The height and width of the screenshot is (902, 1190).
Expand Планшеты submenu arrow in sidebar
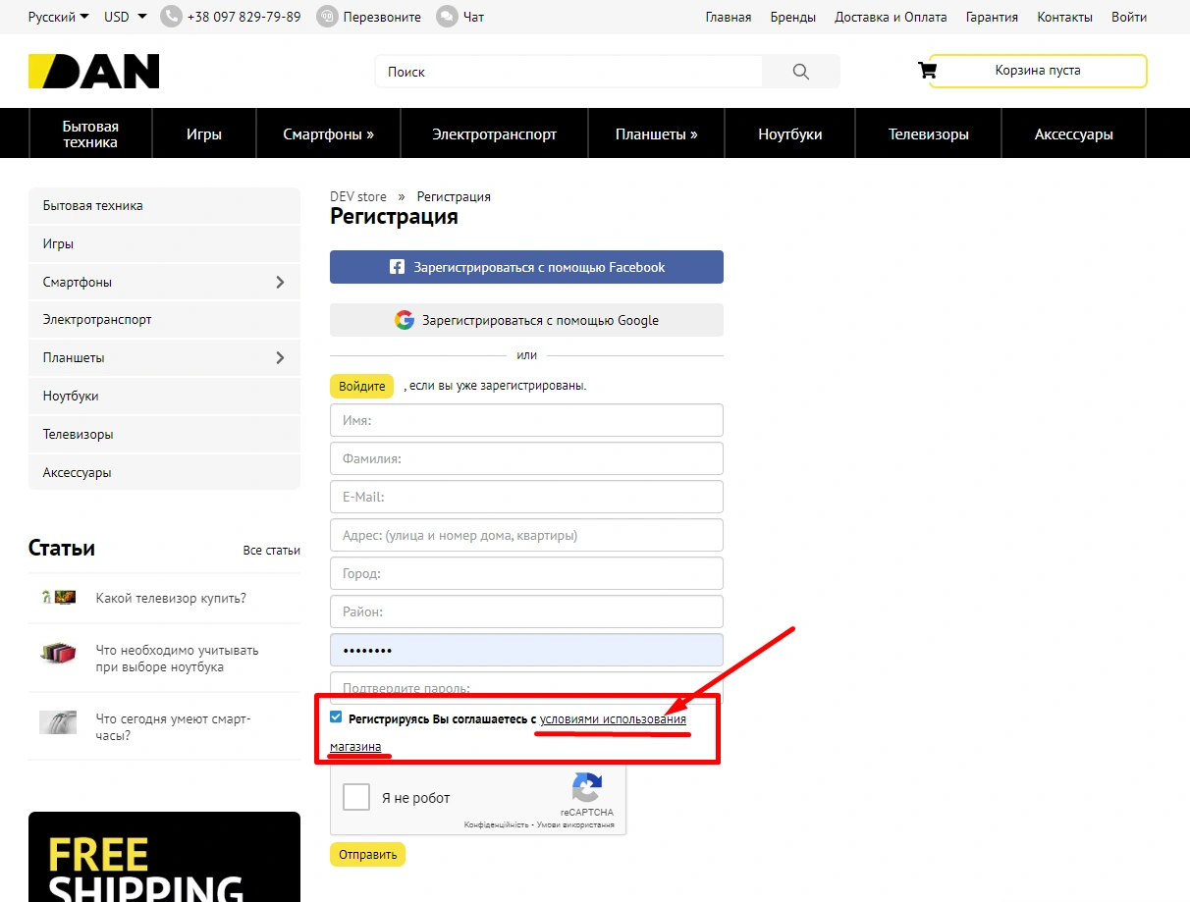pyautogui.click(x=280, y=358)
